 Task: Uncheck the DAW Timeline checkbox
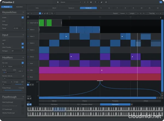tap(22, 47)
